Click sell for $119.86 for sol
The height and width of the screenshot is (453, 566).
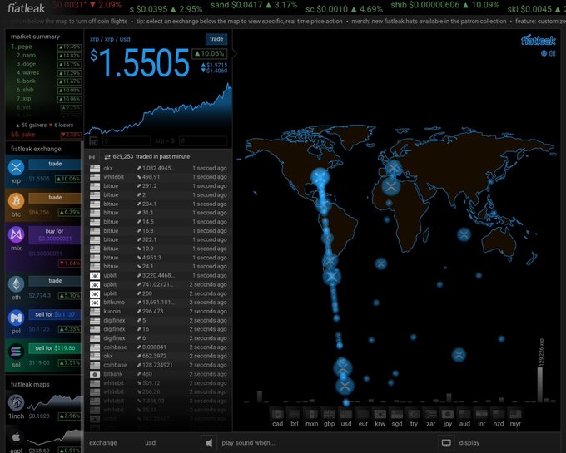(55, 348)
